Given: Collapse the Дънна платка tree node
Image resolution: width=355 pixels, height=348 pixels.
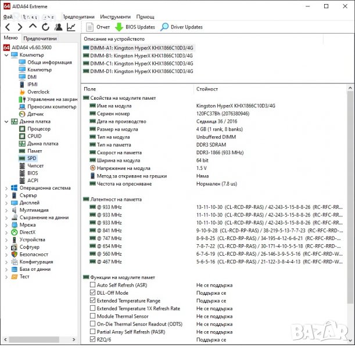Looking at the screenshot, I should [x=6, y=122].
